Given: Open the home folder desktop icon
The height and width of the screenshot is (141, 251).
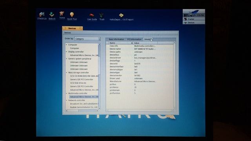Looking at the screenshot, I should tap(62, 15).
